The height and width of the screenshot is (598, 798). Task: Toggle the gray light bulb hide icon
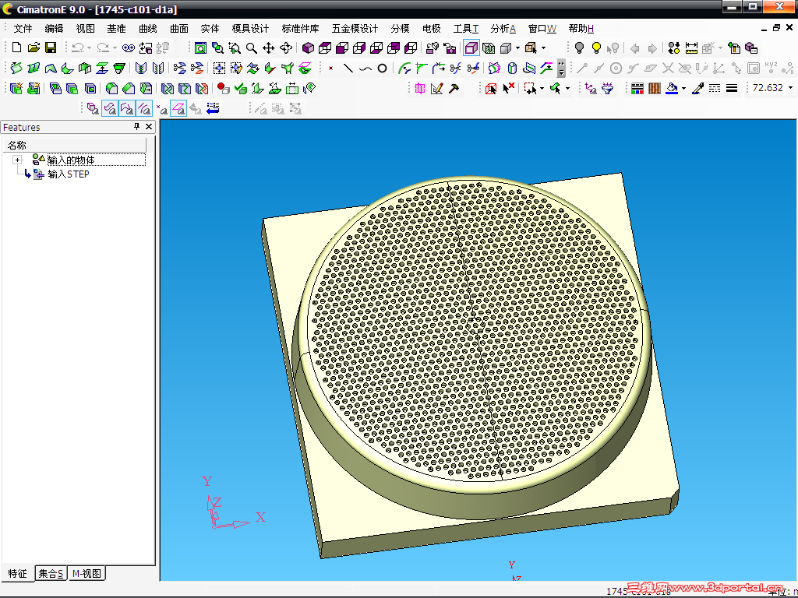[x=579, y=47]
